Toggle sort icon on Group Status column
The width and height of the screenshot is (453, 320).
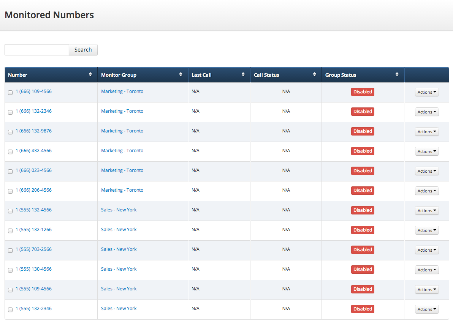(397, 75)
